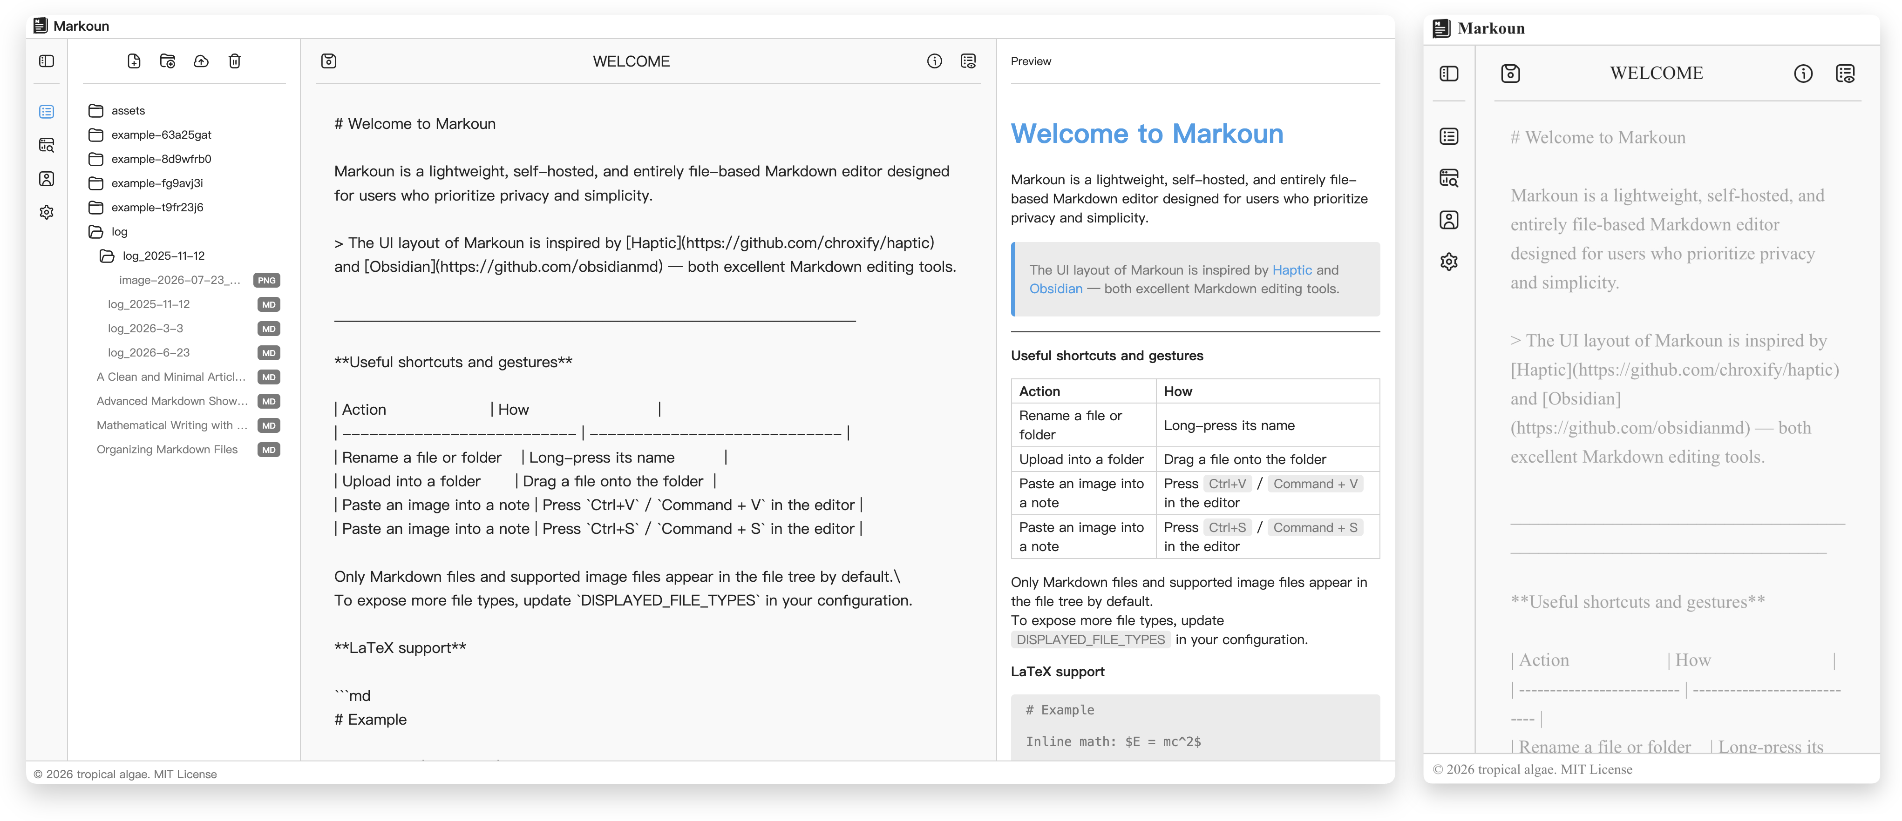The image size is (1902, 821).
Task: Click the Markoun logo in right window
Action: [1441, 28]
